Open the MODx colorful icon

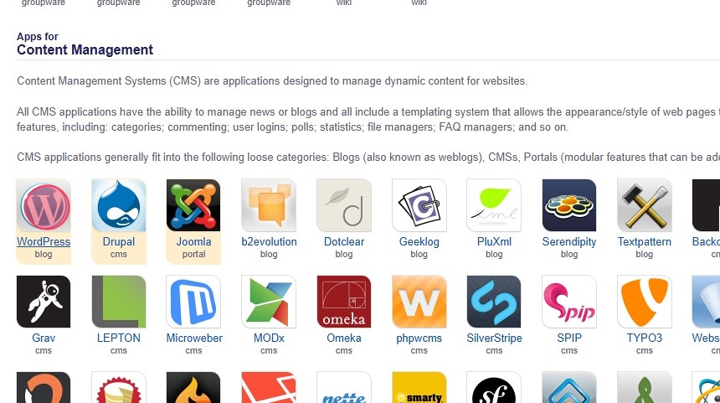pos(269,302)
